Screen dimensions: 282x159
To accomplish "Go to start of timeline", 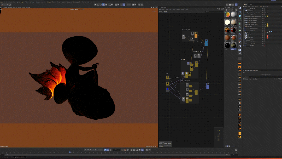I will click(x=85, y=150).
